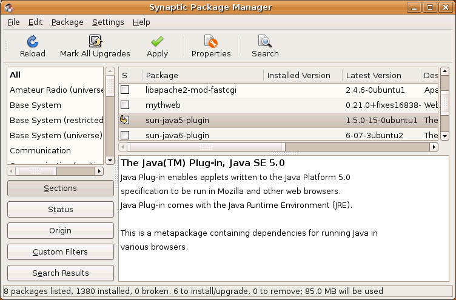Select Base System (universe) section
456x300 pixels.
click(55, 136)
